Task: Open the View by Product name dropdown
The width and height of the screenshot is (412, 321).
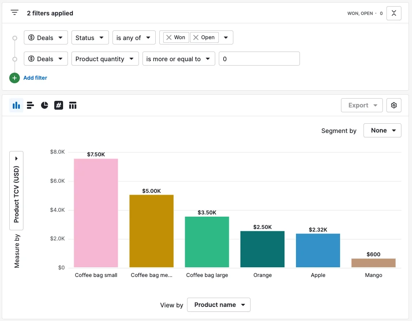Action: coord(219,305)
